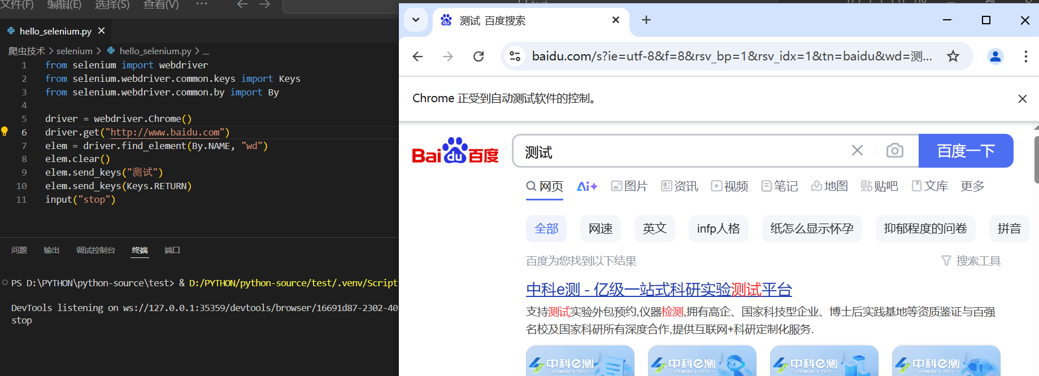Open 搜索工具 filter options
Screen dimensions: 1039x376
point(971,261)
